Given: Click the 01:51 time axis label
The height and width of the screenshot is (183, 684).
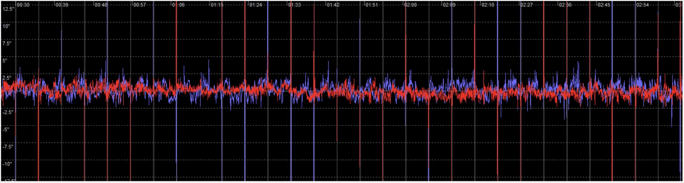Looking at the screenshot, I should (x=372, y=5).
